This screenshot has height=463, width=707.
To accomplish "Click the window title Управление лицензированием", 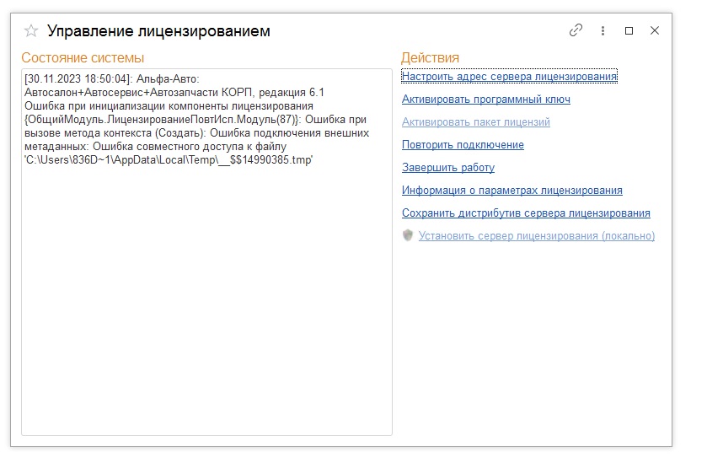I will [x=158, y=31].
